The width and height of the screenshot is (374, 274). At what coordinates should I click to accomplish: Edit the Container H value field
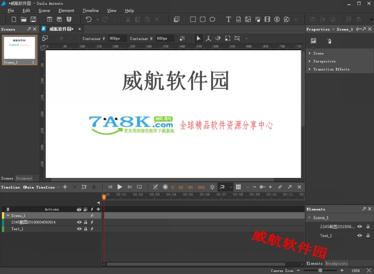pos(165,38)
